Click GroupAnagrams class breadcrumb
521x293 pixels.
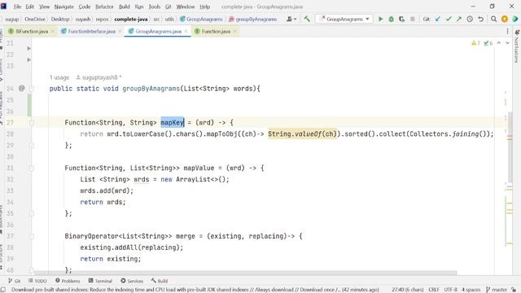[x=201, y=20]
